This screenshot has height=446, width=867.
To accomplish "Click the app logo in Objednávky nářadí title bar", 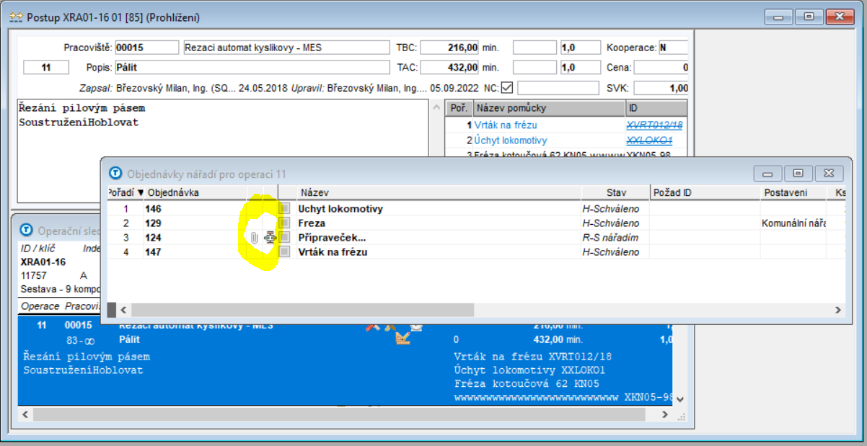I will (115, 174).
